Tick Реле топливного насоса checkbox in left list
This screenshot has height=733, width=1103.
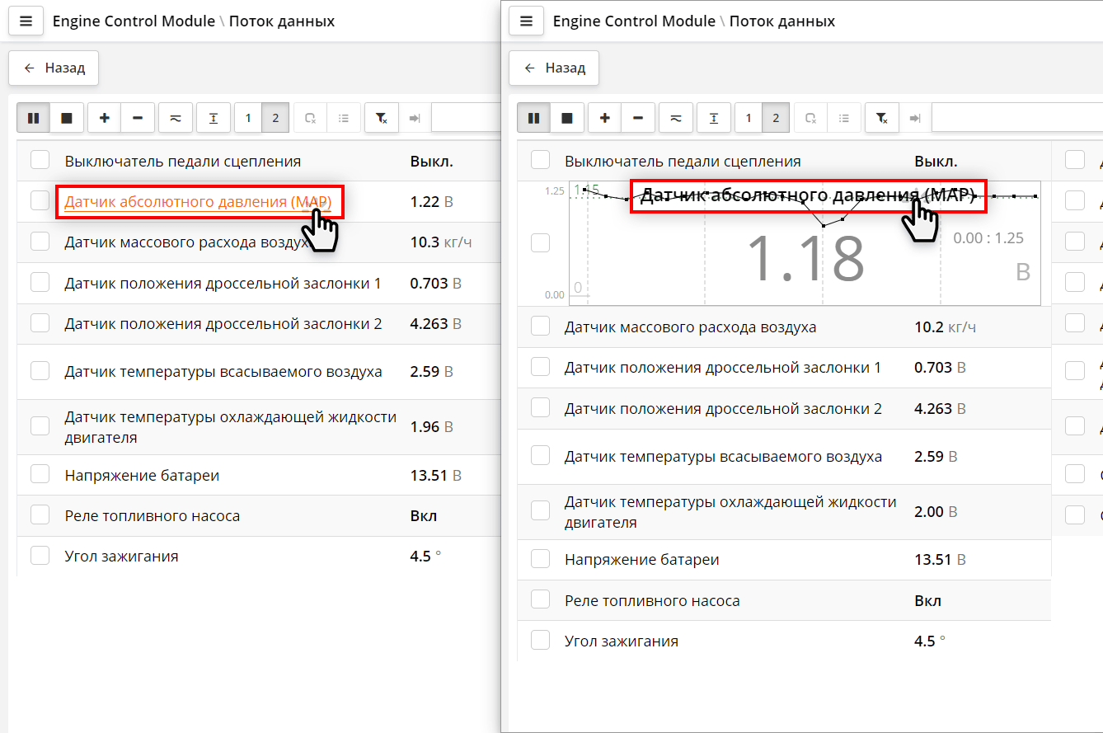[x=40, y=515]
